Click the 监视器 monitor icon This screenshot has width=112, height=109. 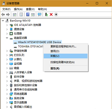(11, 64)
